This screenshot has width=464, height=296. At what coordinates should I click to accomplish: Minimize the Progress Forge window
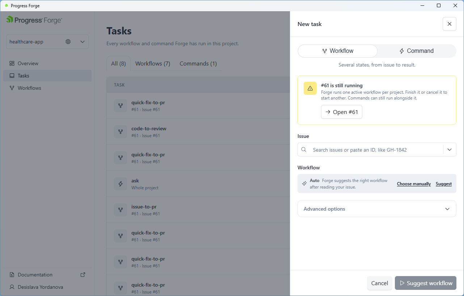tap(422, 5)
